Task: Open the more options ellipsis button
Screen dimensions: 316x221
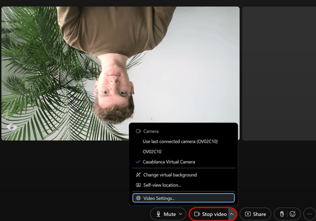Action: pos(310,214)
